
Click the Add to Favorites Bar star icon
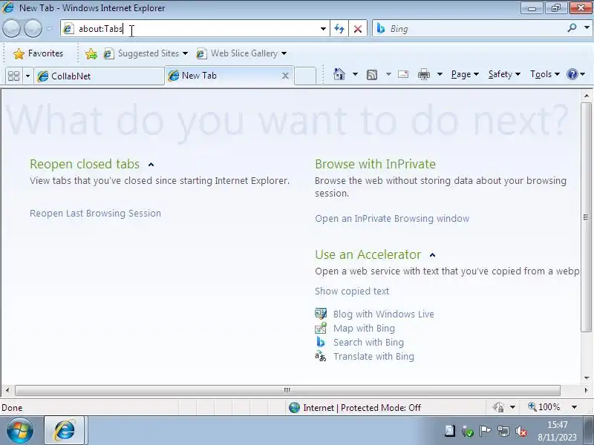click(91, 53)
